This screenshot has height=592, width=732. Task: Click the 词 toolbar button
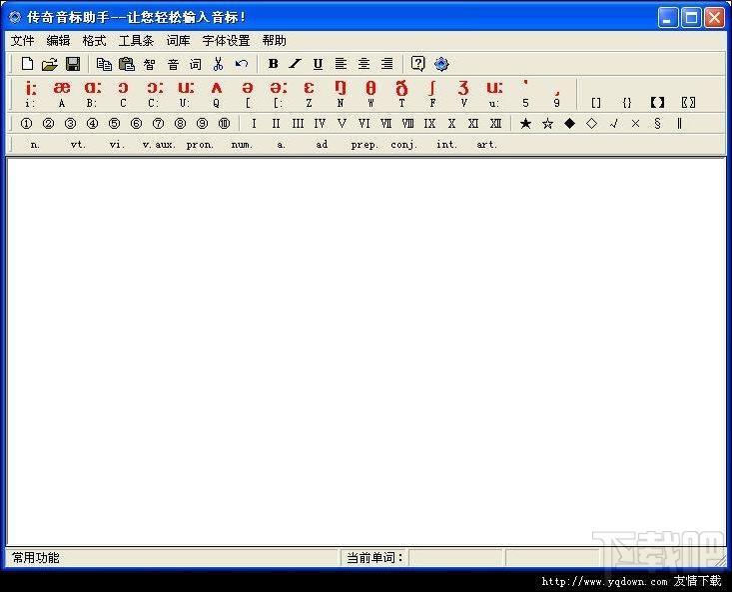click(x=195, y=64)
